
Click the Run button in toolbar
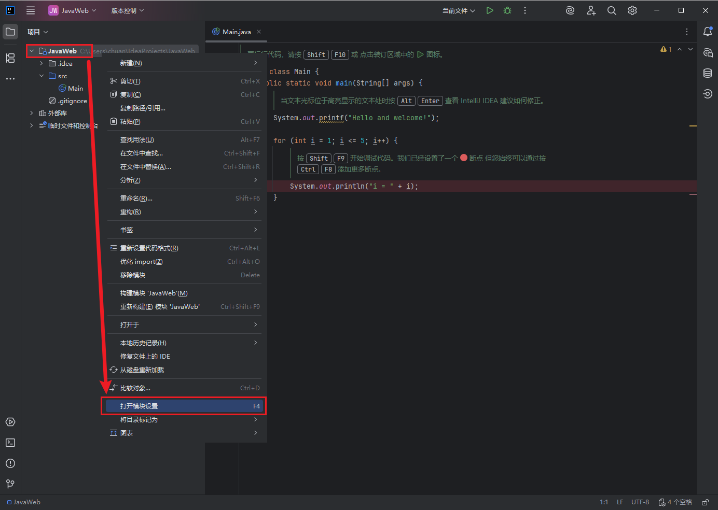pyautogui.click(x=490, y=10)
